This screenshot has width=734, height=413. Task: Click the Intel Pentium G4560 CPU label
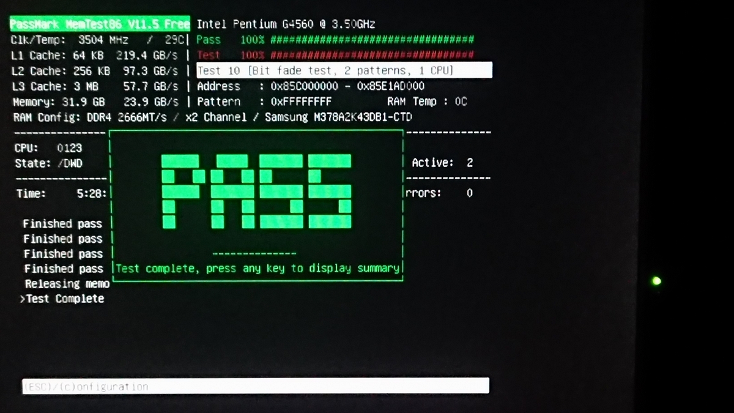pos(286,24)
